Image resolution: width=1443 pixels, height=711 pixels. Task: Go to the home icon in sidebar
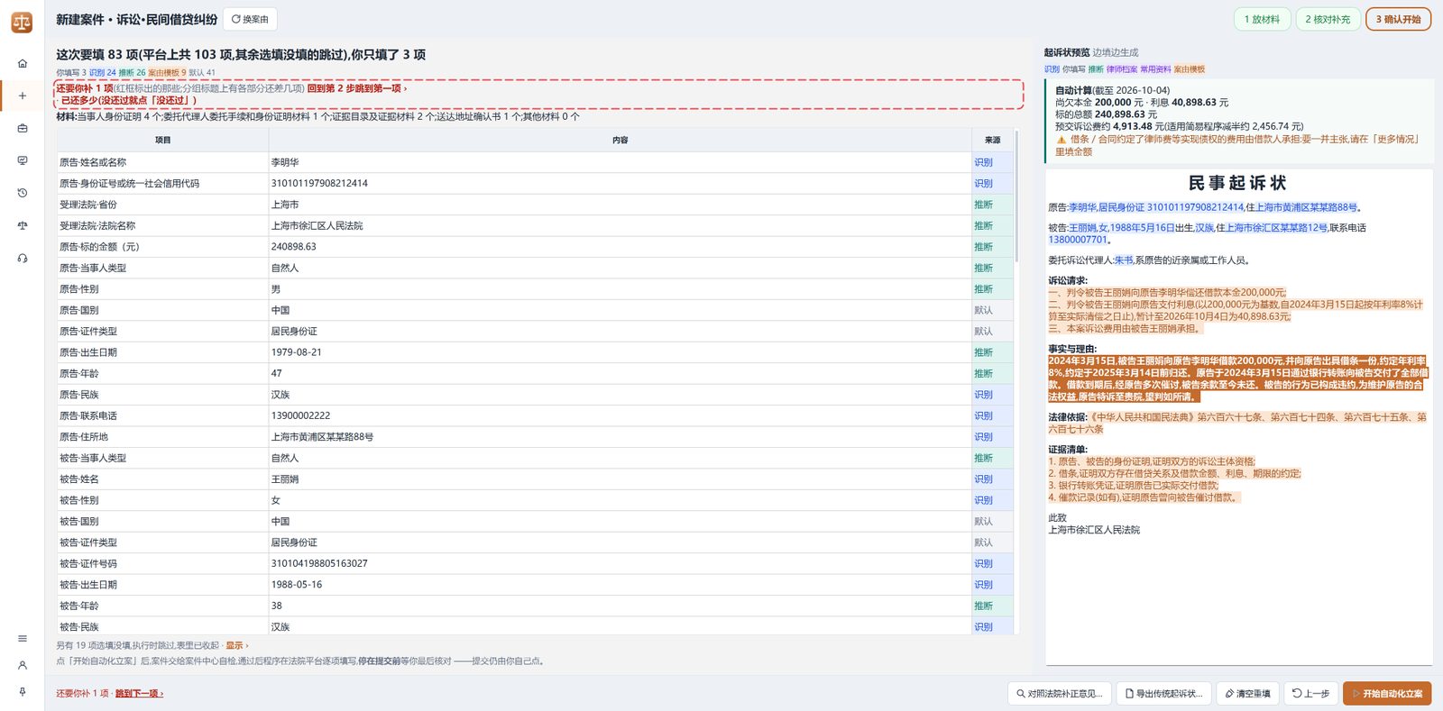tap(23, 64)
